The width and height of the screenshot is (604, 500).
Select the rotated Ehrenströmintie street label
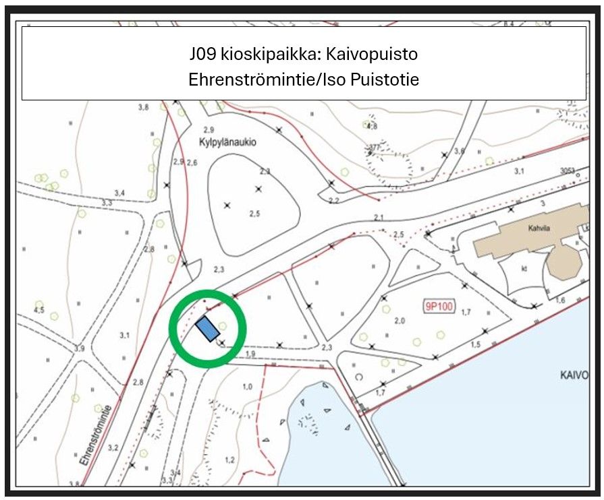pos(94,435)
